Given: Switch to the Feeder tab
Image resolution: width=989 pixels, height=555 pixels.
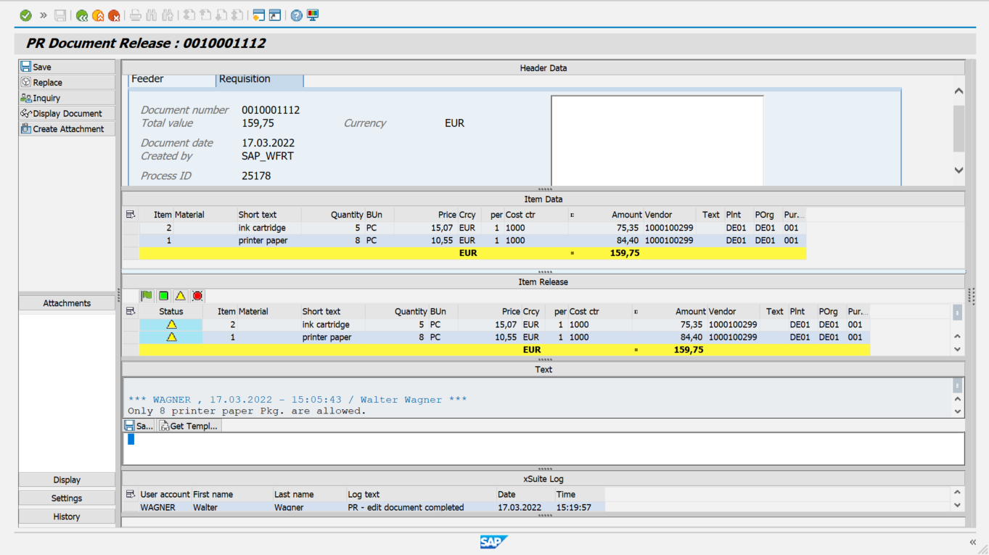Looking at the screenshot, I should (x=147, y=79).
